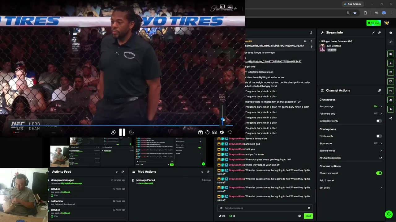Screen dimensions: 396x222
Task: Bookmark this page with the star icon
Action: coord(355,13)
